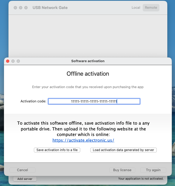175x186 pixels.
Task: Click the 'Your application is not activated.' status
Action: pos(141,179)
